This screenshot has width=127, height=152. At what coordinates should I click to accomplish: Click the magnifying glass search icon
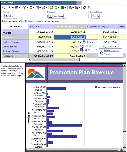[x=4, y=8]
